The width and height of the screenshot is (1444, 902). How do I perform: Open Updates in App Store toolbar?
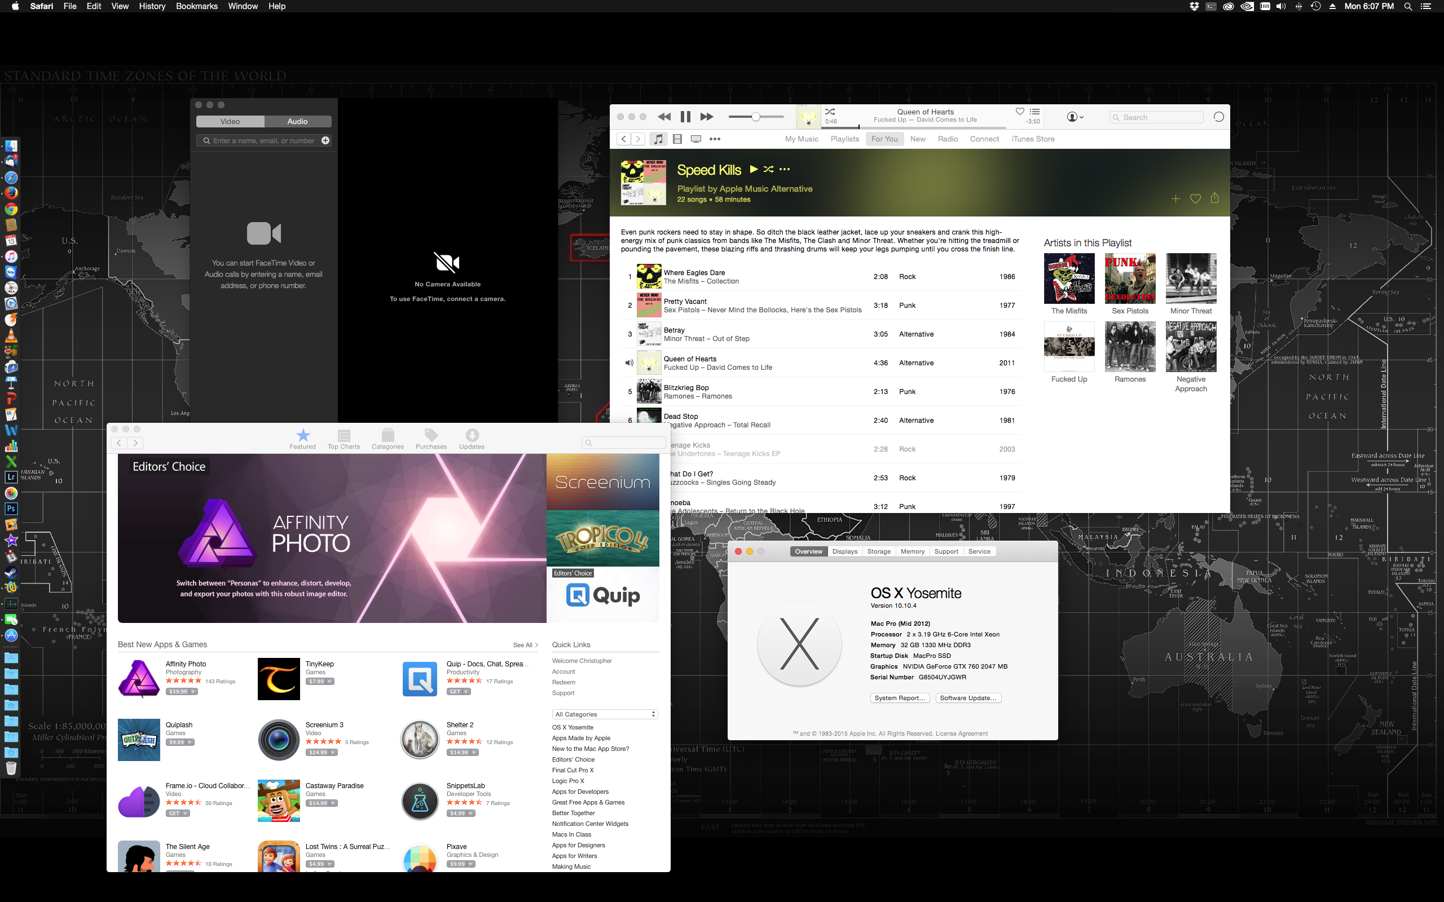tap(472, 439)
